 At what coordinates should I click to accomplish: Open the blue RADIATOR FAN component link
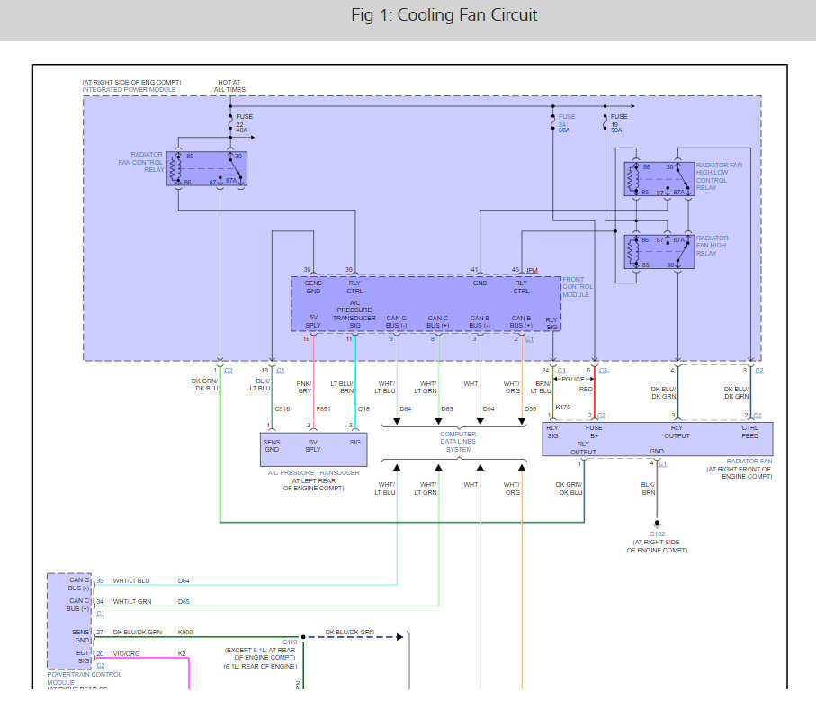pyautogui.click(x=749, y=462)
